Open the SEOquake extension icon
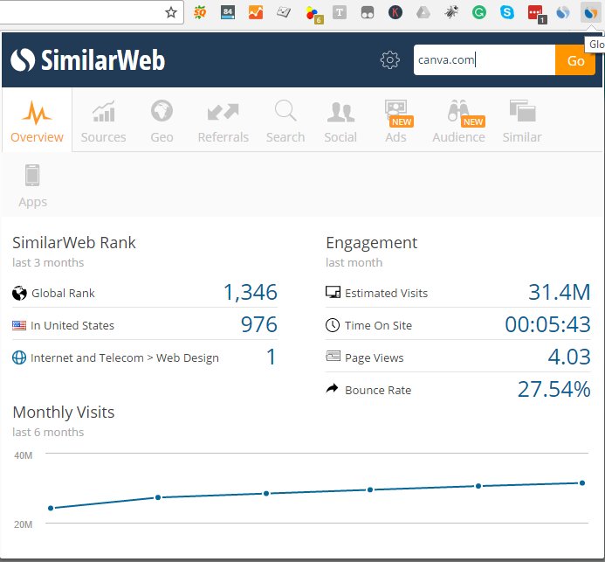Image resolution: width=605 pixels, height=562 pixels. pyautogui.click(x=200, y=13)
